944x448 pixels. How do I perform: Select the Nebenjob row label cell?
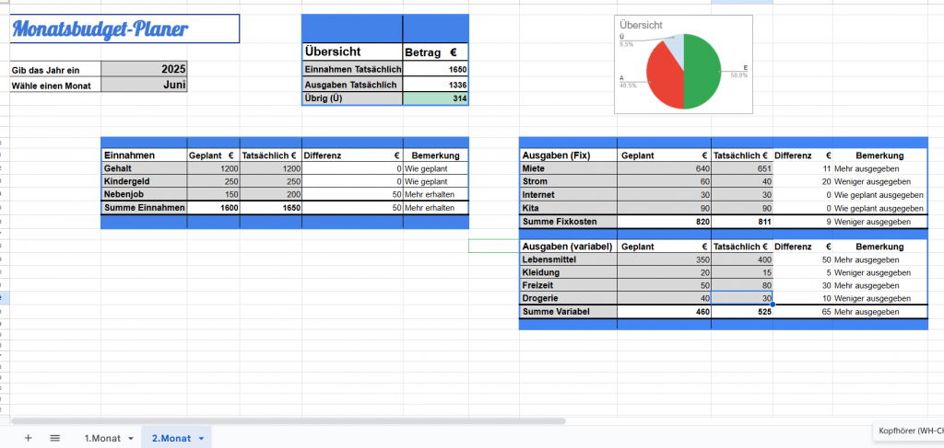[143, 195]
